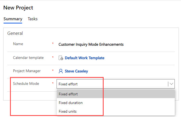Click the red required asterisk beside Name
181x117 pixels.
(53, 43)
